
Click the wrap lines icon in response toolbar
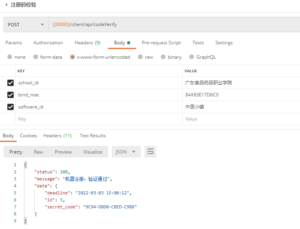coord(150,152)
